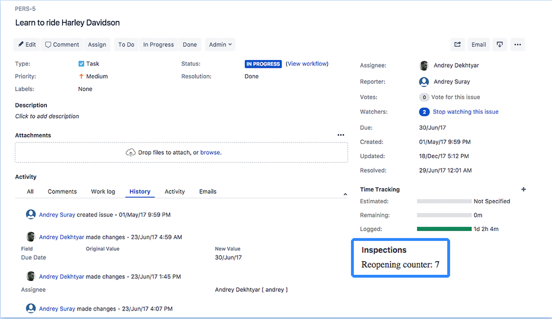The width and height of the screenshot is (552, 319).
Task: Click the watchers count badge
Action: (424, 112)
